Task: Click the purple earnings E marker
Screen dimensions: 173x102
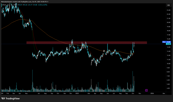Action: pyautogui.click(x=147, y=90)
